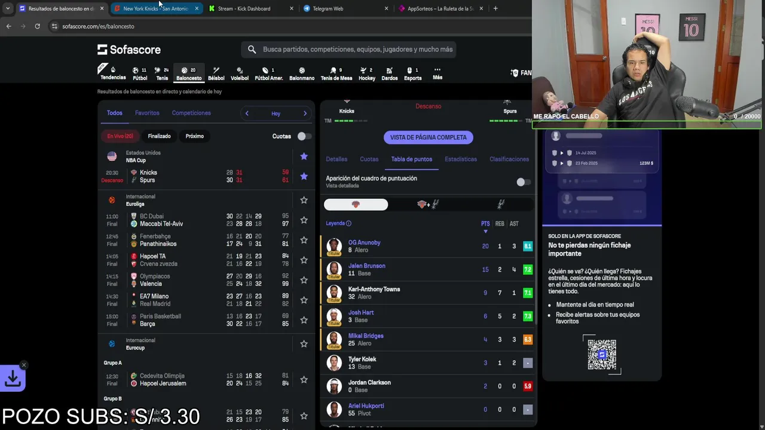
Task: Click the Leyenda info icon
Action: coord(348,223)
